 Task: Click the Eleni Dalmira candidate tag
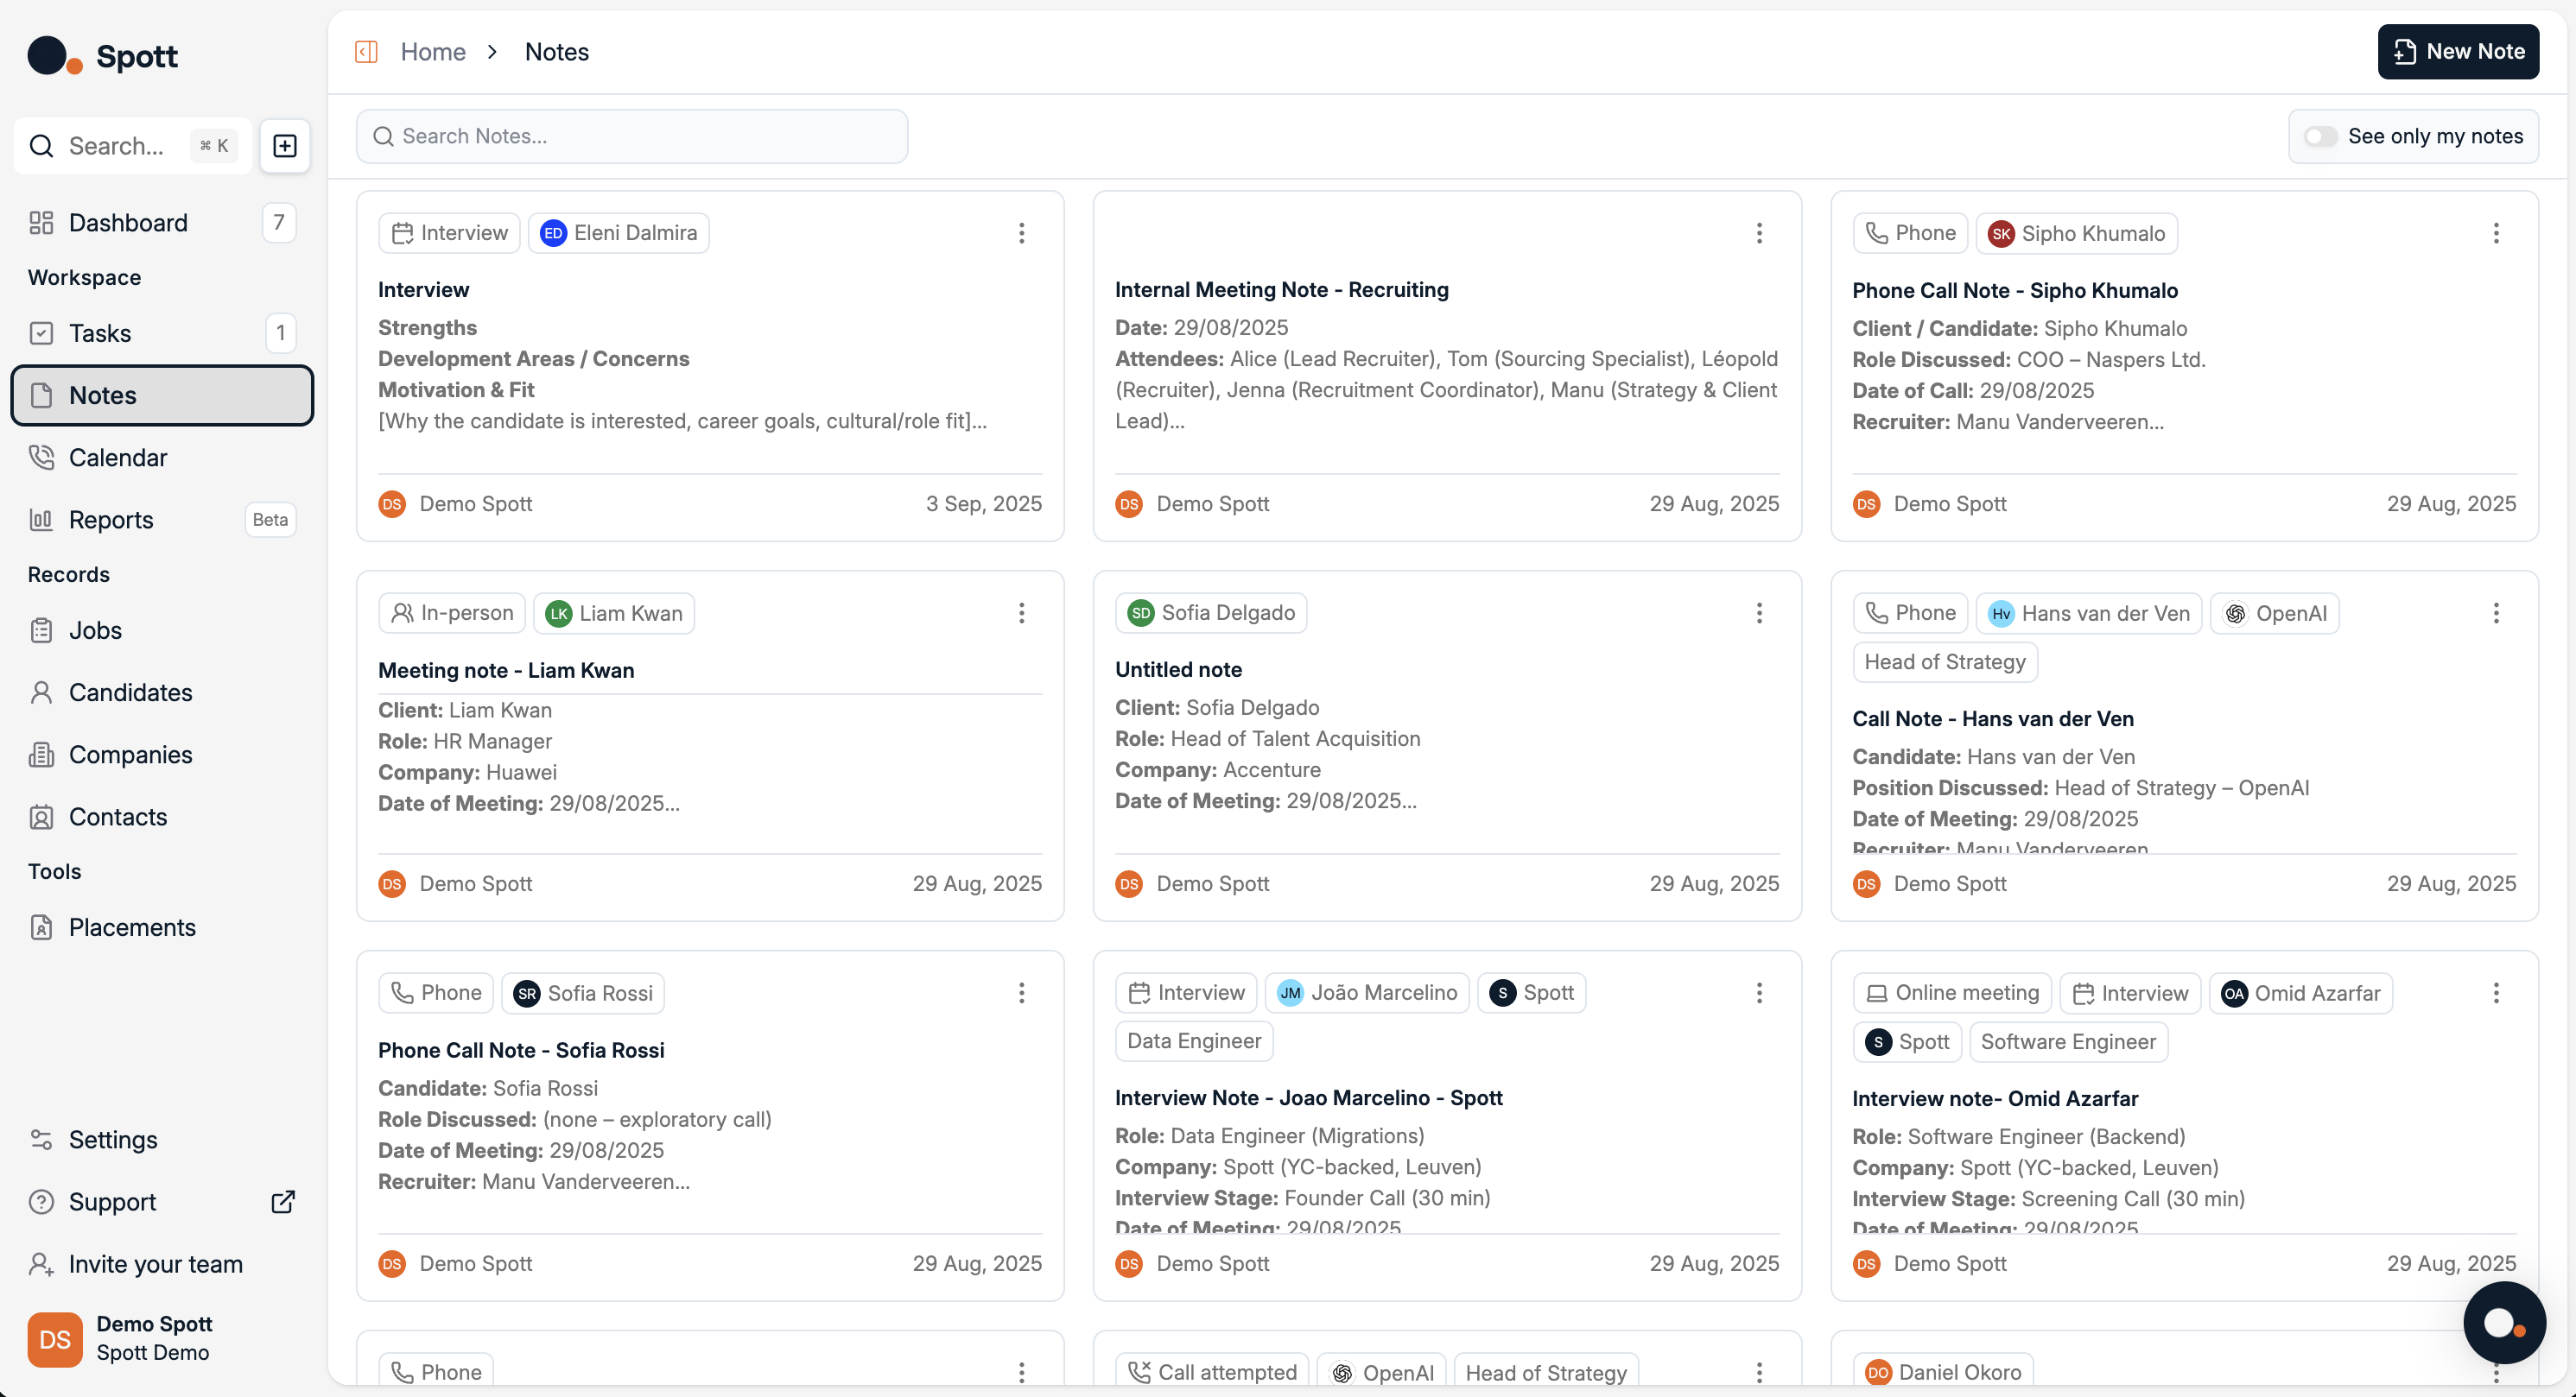[619, 233]
